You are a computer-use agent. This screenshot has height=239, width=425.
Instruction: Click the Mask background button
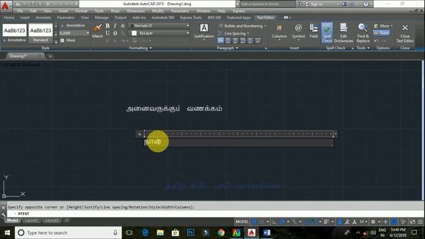tap(68, 40)
